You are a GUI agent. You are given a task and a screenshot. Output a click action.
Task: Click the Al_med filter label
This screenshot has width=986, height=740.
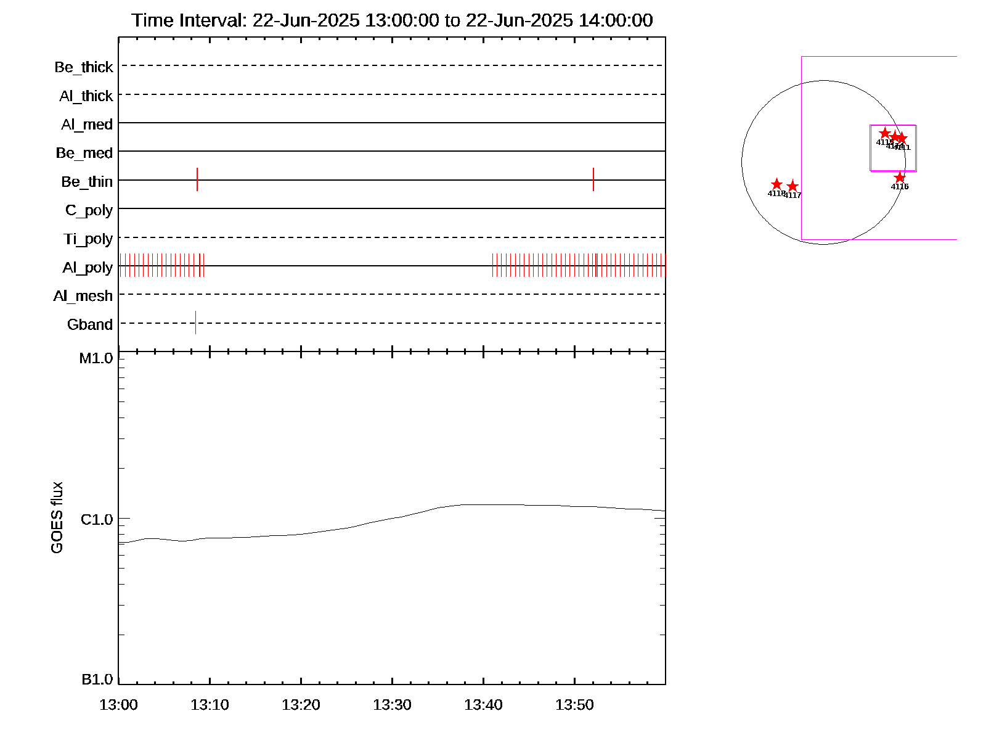[87, 125]
